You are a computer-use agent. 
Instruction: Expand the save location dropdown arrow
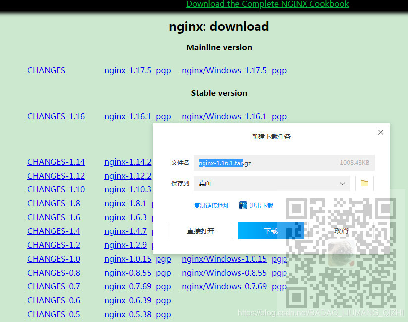tap(342, 184)
